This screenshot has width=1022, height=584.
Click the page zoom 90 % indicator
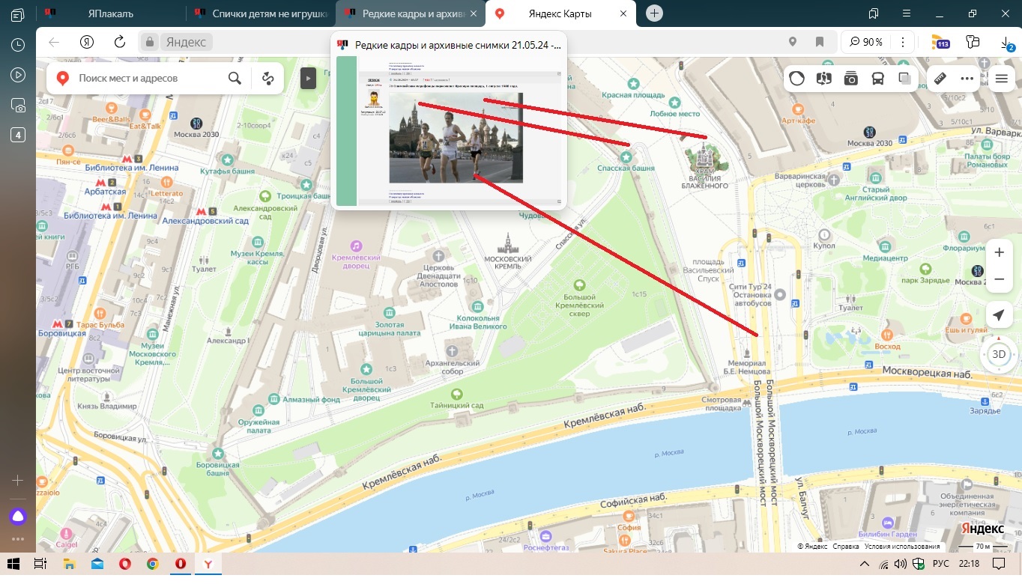(x=865, y=42)
